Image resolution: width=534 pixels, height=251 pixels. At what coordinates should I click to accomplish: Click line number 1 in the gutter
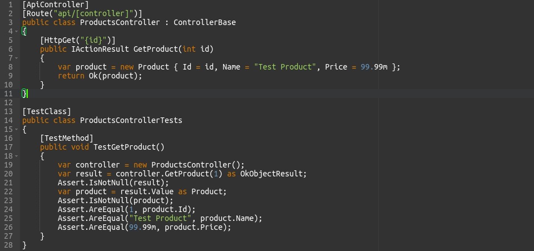[x=9, y=4]
